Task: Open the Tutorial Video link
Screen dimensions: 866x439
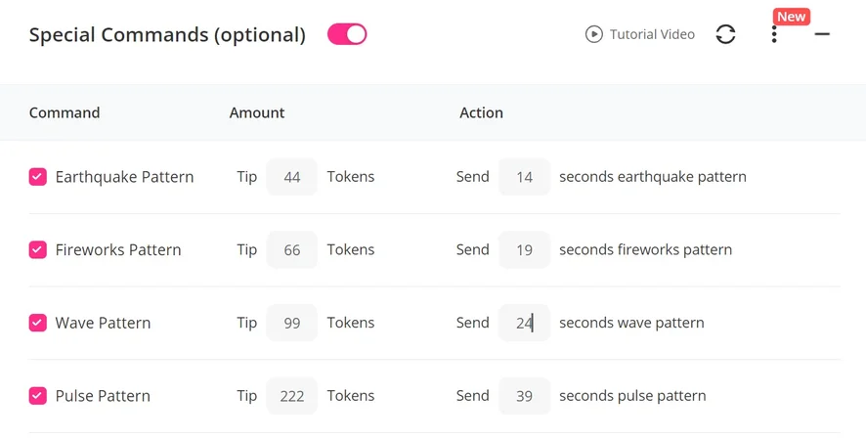Action: [x=652, y=34]
